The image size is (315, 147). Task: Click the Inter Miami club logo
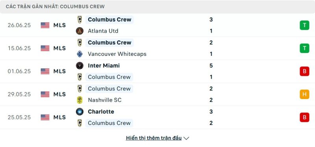point(80,66)
